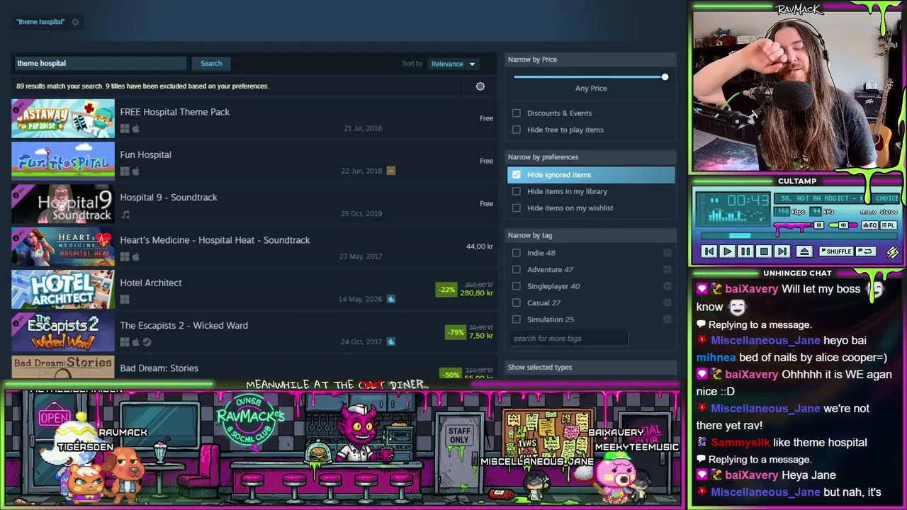Uncheck Hide ignored items

tap(517, 175)
